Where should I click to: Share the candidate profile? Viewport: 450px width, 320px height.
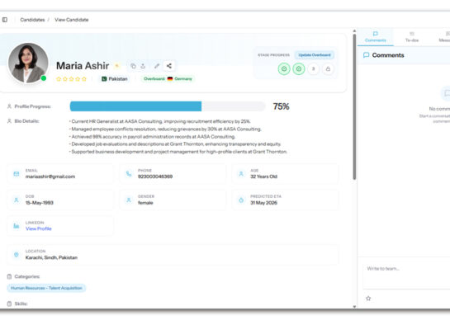tap(169, 66)
